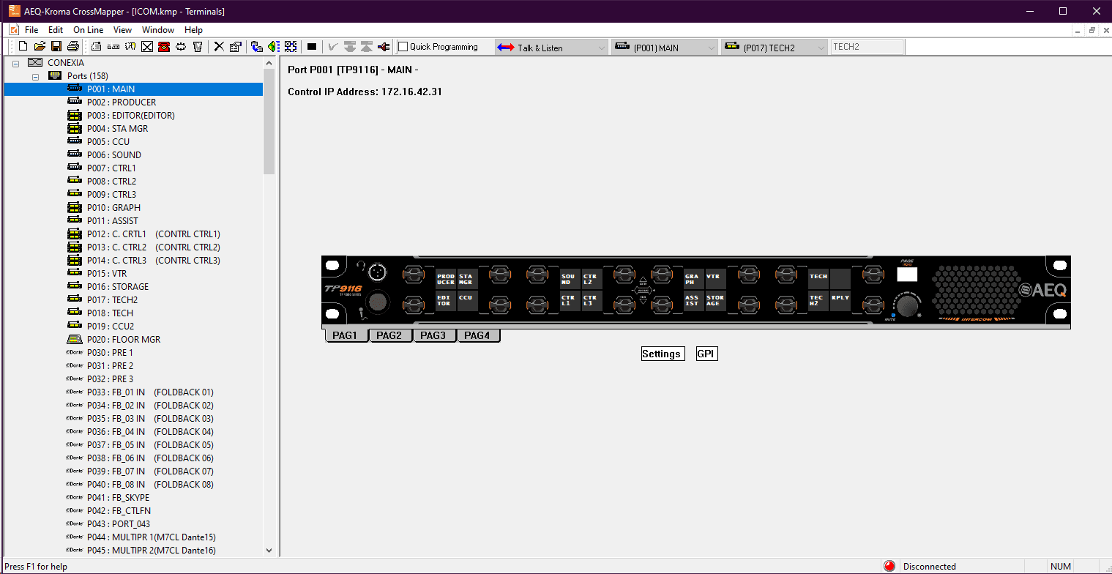The width and height of the screenshot is (1112, 574).
Task: Switch to the PAG4 tab
Action: pyautogui.click(x=478, y=335)
